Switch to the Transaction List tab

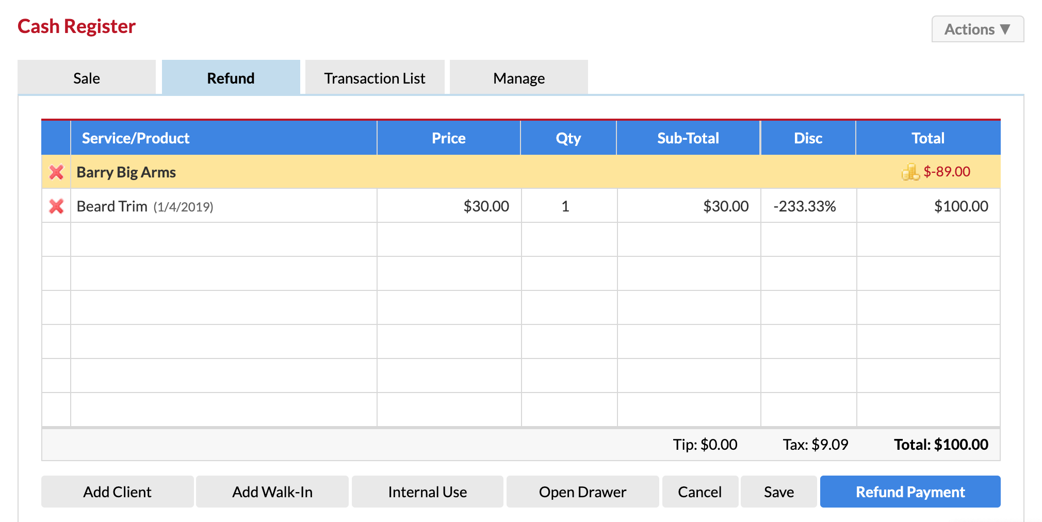[374, 78]
